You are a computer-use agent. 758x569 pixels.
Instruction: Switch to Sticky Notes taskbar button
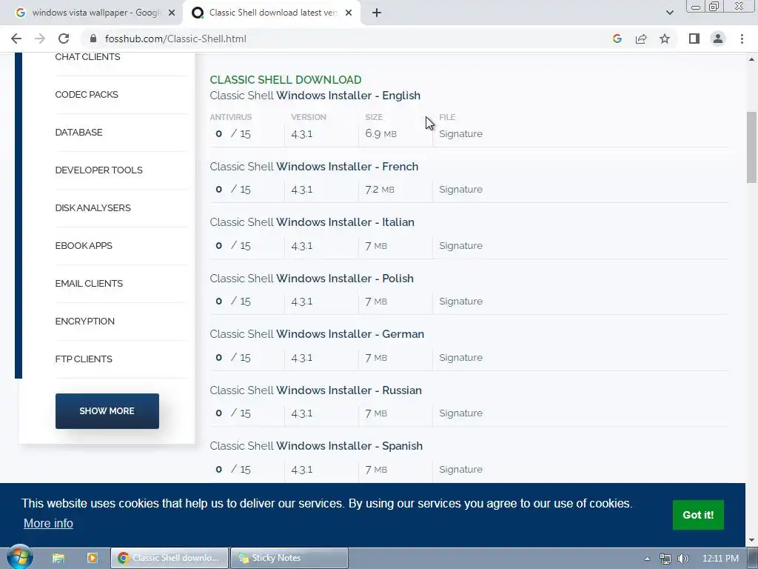289,558
